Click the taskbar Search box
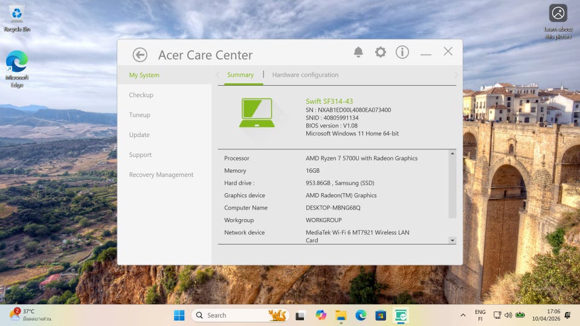 (x=240, y=315)
